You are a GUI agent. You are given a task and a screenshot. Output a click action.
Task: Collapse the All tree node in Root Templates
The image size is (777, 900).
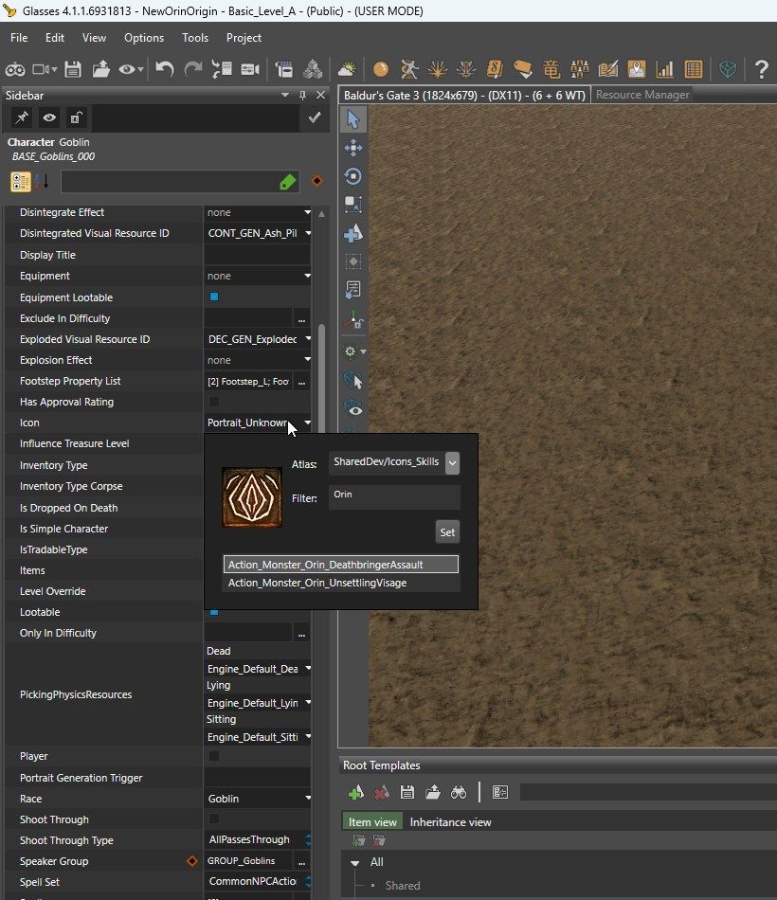pyautogui.click(x=355, y=863)
